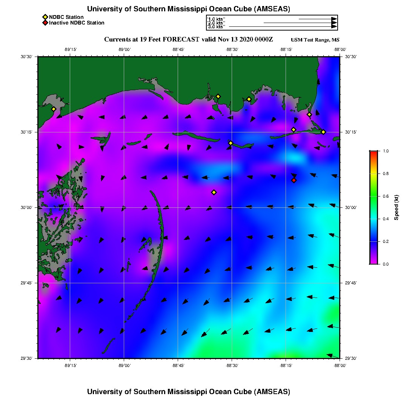415x396 pixels.
Task: Click the -89°00' longitude label on top axis
Action: [124, 49]
